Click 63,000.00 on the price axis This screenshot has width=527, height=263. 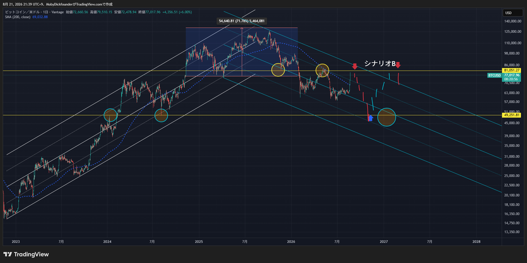(512, 93)
